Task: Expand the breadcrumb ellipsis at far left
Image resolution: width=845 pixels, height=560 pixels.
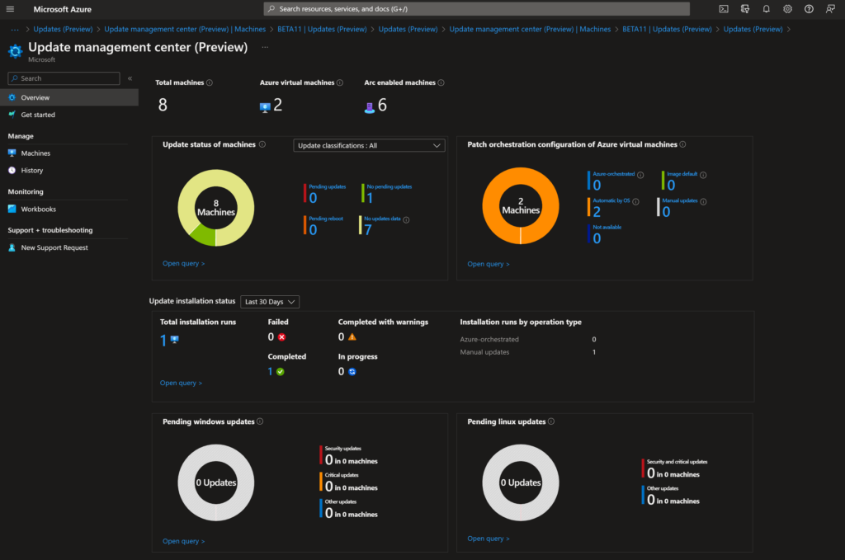Action: tap(15, 29)
